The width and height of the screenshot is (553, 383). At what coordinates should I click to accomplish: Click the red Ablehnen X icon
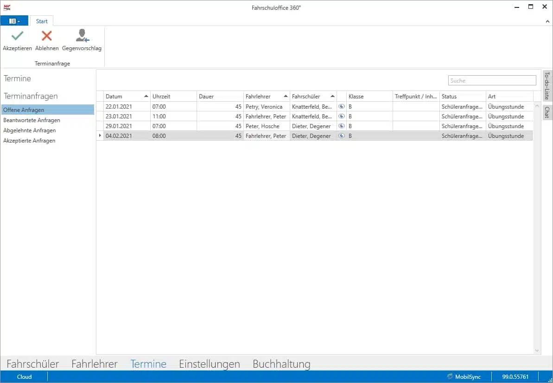(47, 36)
